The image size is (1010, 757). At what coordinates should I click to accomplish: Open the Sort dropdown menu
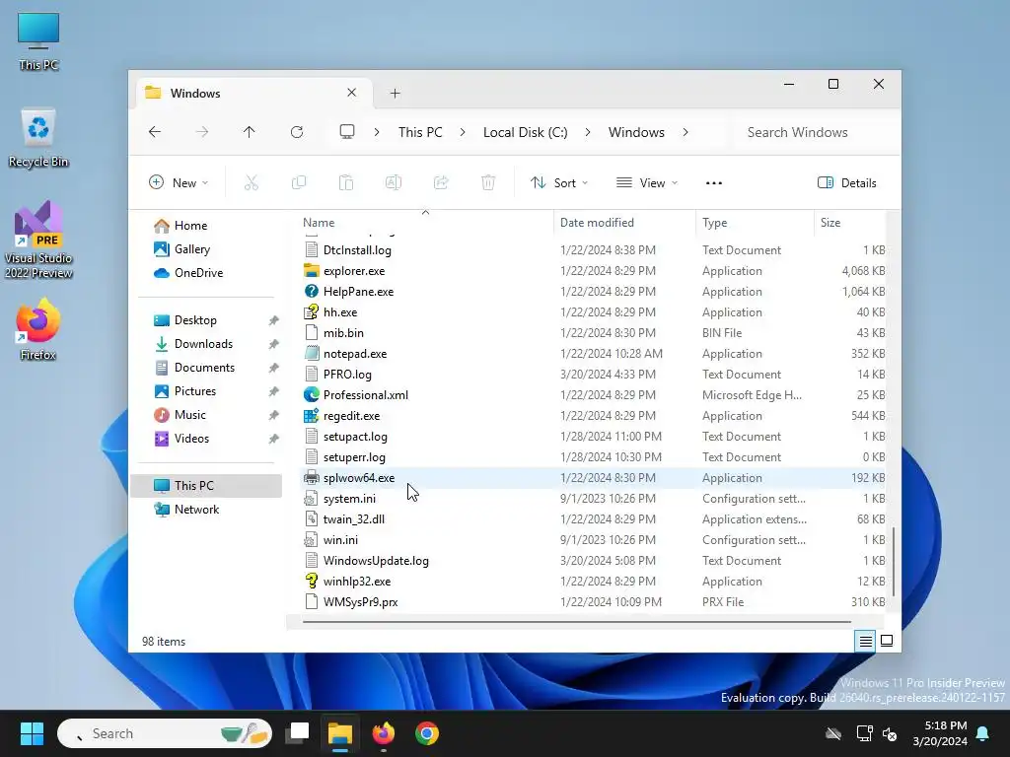(559, 182)
